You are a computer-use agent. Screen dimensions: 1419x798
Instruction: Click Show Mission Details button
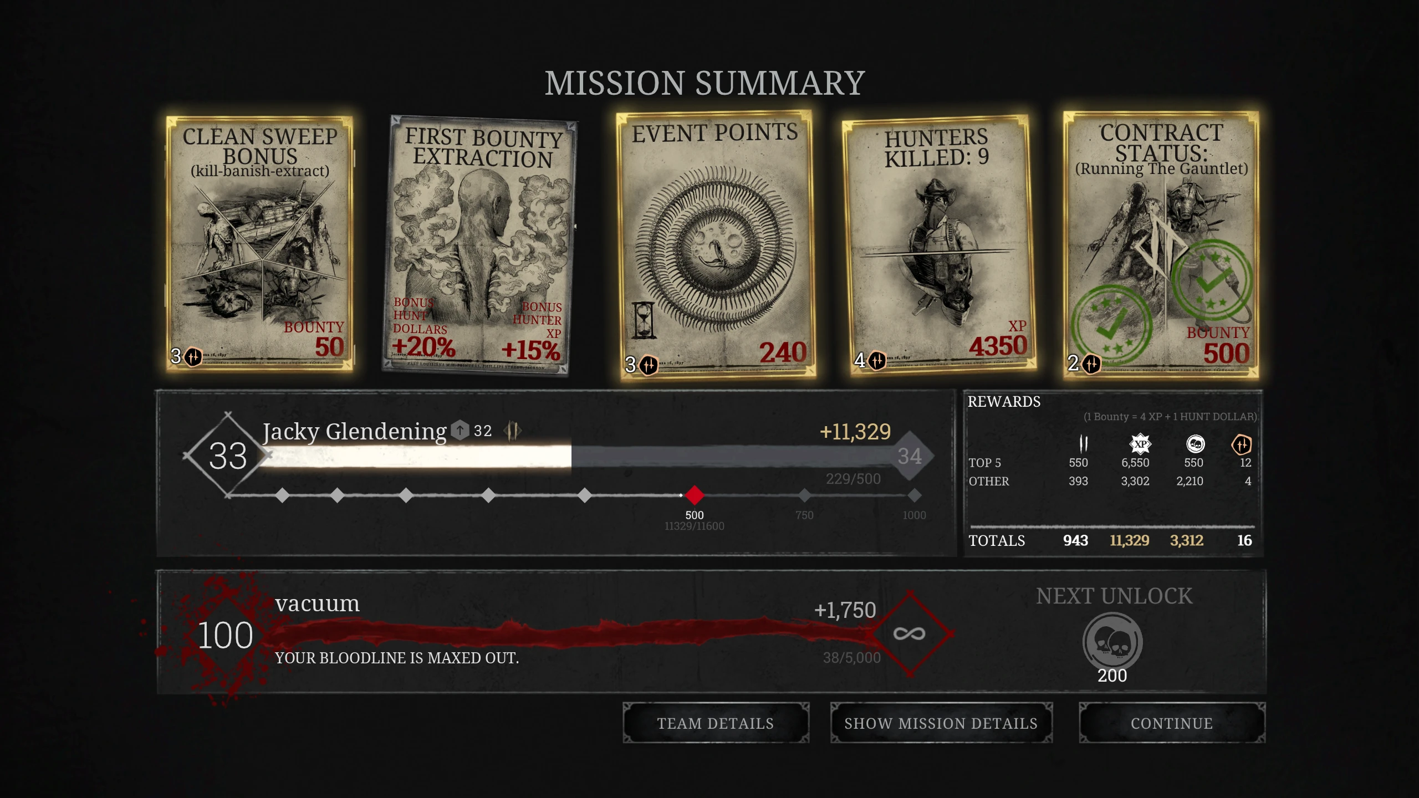click(x=941, y=723)
